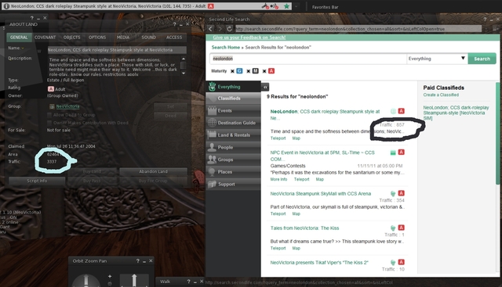Open the Events search category

pyautogui.click(x=234, y=110)
